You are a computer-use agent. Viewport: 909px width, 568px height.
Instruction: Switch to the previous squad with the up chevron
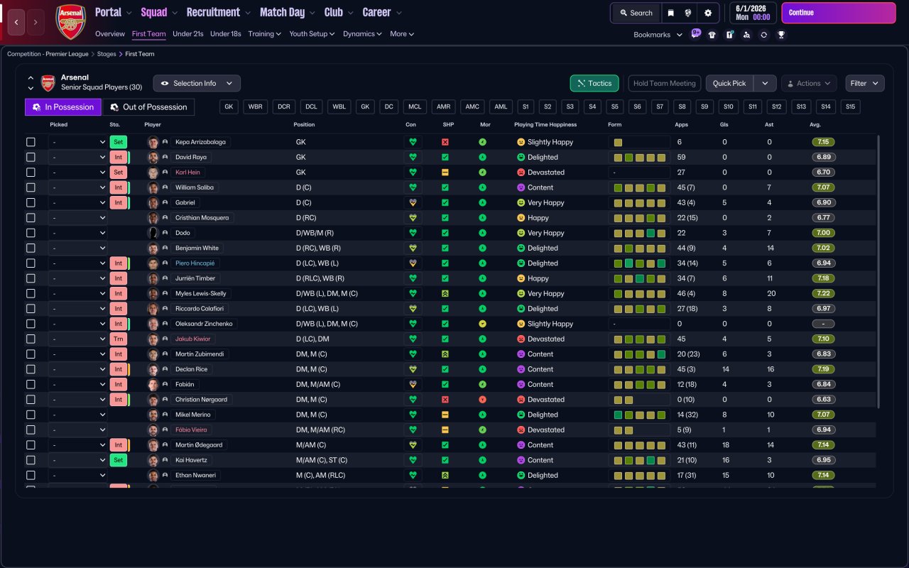[31, 78]
